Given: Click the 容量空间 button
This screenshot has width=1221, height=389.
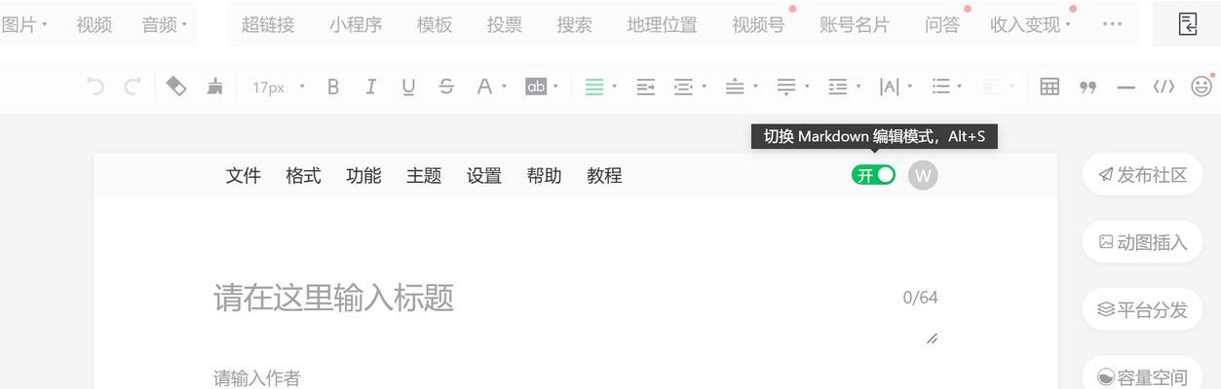Looking at the screenshot, I should pyautogui.click(x=1142, y=375).
